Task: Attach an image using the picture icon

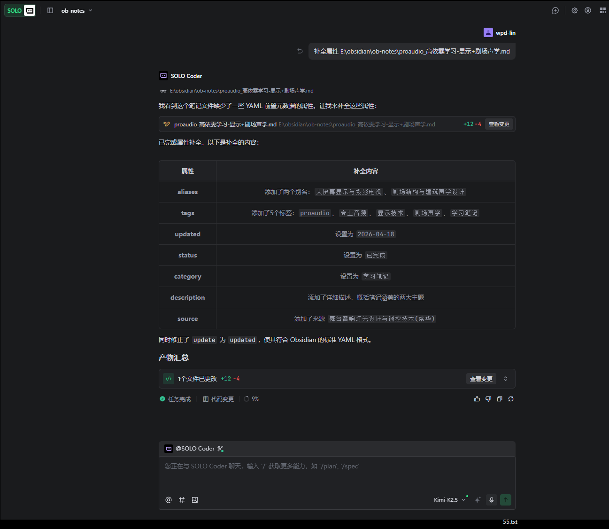Action: [x=195, y=500]
